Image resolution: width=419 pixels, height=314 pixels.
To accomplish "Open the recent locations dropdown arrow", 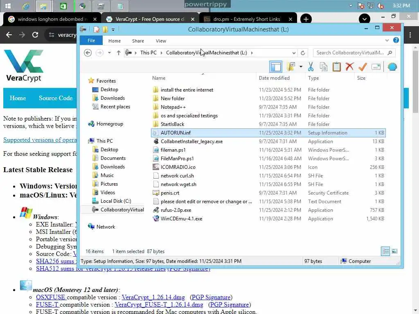I will [x=109, y=53].
